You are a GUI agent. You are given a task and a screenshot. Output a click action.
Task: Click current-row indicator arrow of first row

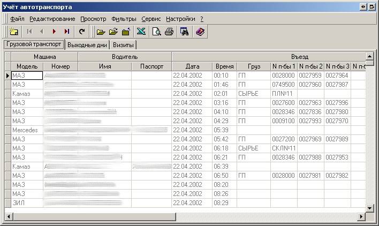tap(8, 76)
